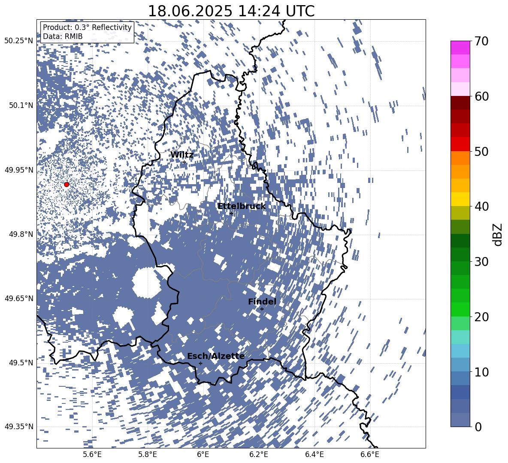The image size is (508, 463).
Task: Click the Ettelbruck location cross marker
Action: click(231, 213)
